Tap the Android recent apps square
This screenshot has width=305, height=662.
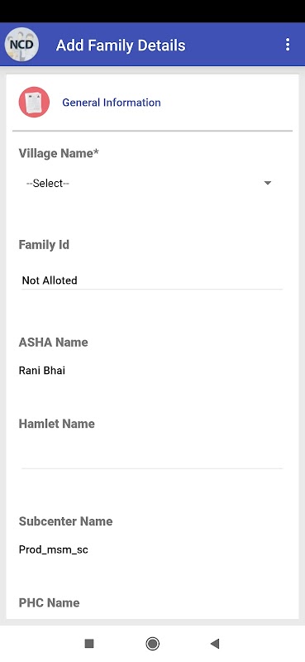pyautogui.click(x=89, y=644)
